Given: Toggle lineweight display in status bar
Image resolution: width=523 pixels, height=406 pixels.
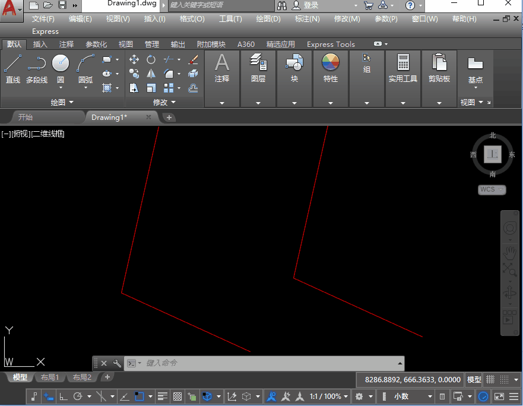Looking at the screenshot, I should (163, 397).
